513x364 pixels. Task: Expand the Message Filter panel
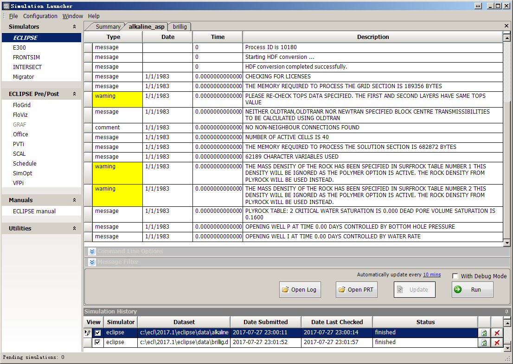pyautogui.click(x=92, y=262)
